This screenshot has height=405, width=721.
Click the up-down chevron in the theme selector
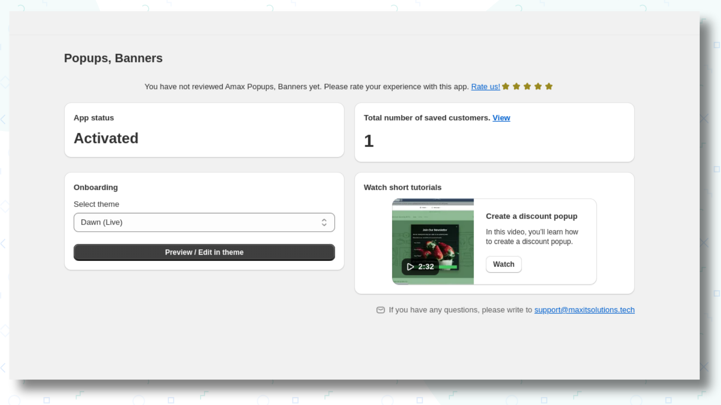tap(324, 222)
